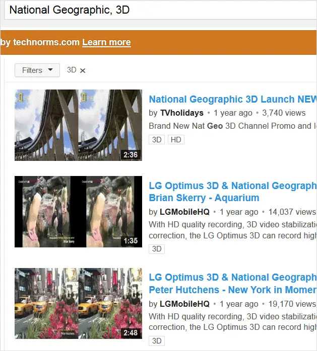Click the 1:35 duration label
Screen dimensions: 317x351
(131, 241)
